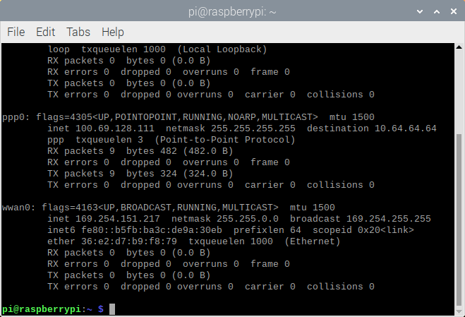Screen dimensions: 465x317
Task: Click the wwan0 inet address 169.254.151.217
Action: 117,219
